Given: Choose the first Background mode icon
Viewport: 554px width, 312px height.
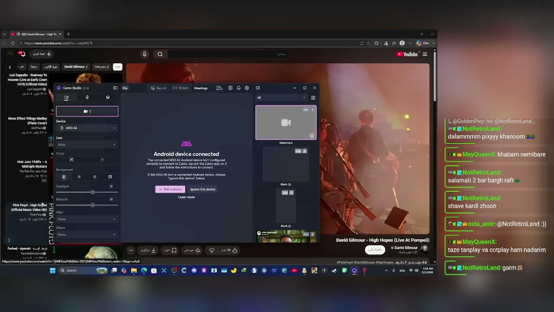Looking at the screenshot, I should pos(64,177).
